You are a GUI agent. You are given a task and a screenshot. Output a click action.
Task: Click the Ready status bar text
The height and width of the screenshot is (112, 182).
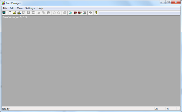(6, 109)
